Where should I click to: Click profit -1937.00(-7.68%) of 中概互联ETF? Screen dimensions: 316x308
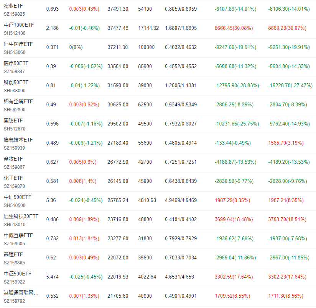click(x=287, y=238)
